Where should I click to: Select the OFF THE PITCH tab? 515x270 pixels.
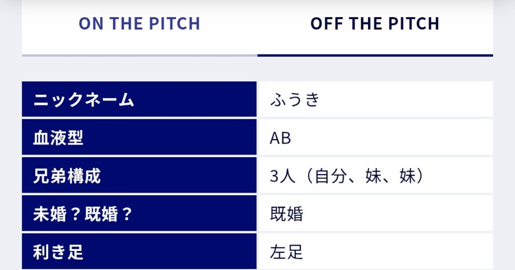pyautogui.click(x=375, y=24)
